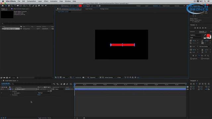Select the Roto Brush tool

click(43, 6)
